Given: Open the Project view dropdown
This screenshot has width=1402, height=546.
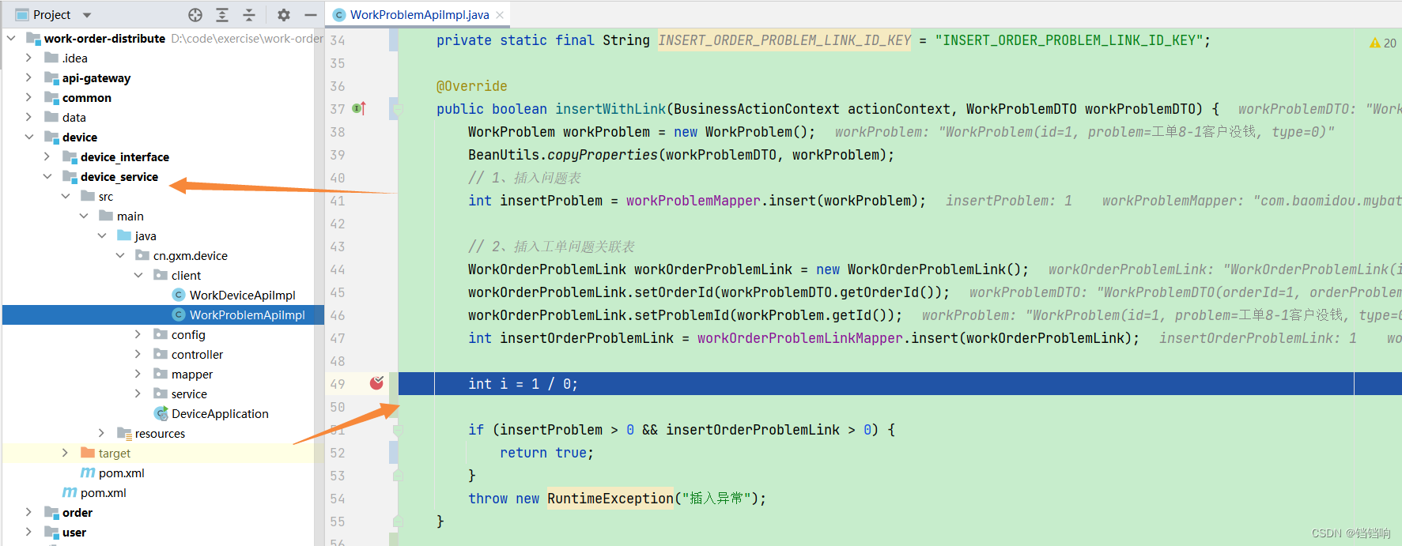Looking at the screenshot, I should click(87, 15).
